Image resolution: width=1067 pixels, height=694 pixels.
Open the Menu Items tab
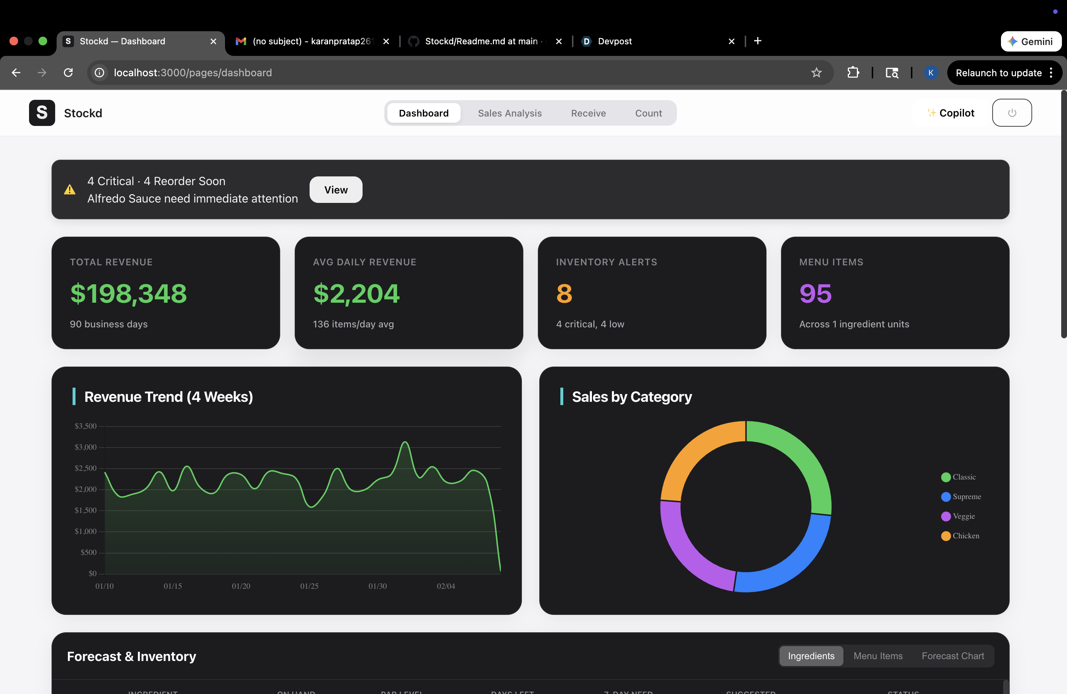pos(878,656)
